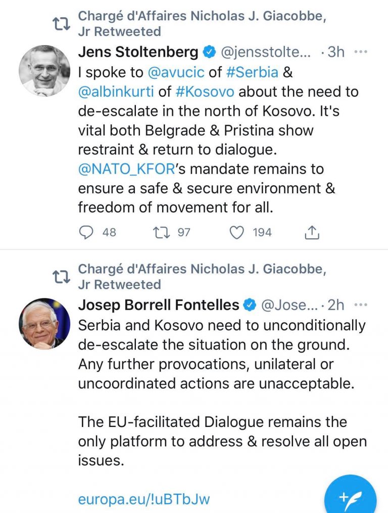Tap the Jens Stoltenberg display name

(137, 52)
